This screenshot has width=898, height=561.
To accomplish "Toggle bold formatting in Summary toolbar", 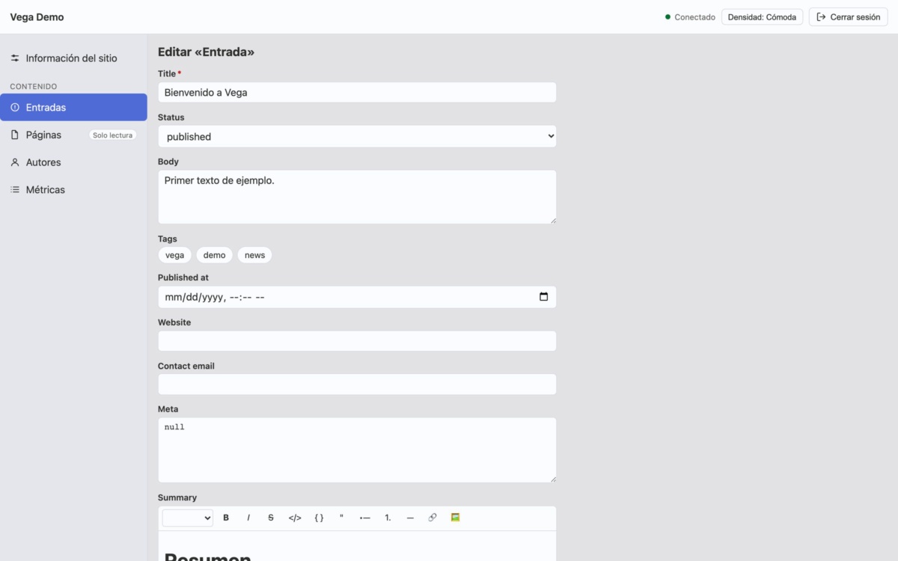I will [226, 518].
